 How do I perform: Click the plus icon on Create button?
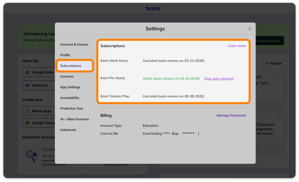coord(267,63)
